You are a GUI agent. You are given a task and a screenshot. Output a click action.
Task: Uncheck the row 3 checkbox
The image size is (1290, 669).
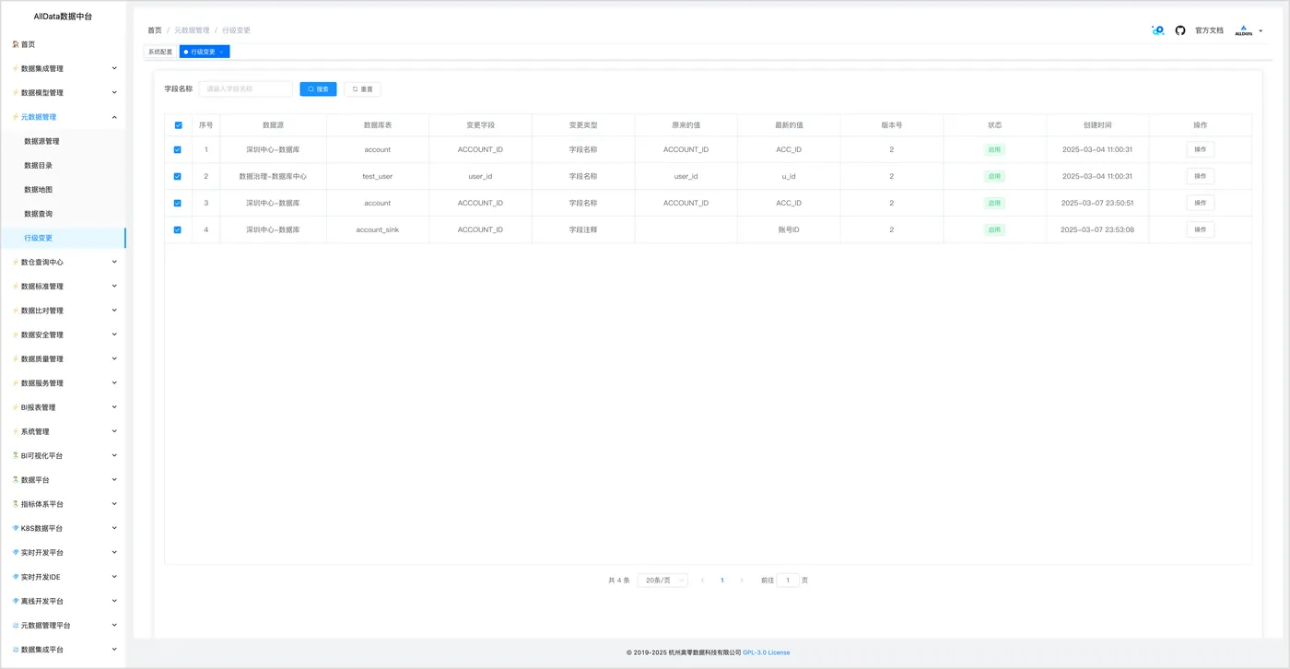pyautogui.click(x=178, y=203)
